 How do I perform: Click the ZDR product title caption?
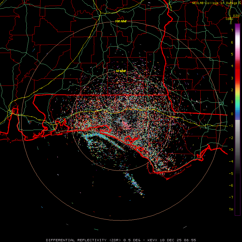[x=121, y=240]
